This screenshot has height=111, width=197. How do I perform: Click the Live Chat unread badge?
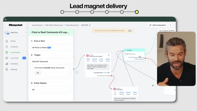pos(24,58)
